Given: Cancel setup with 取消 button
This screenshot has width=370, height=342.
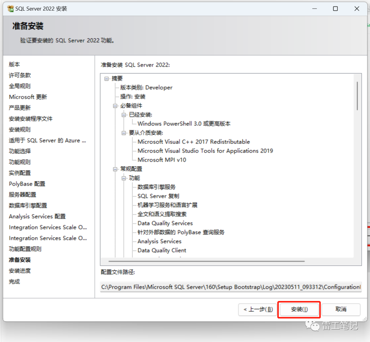Looking at the screenshot, I should (x=341, y=309).
